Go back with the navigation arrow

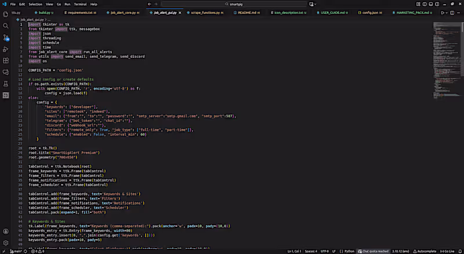(150, 4)
